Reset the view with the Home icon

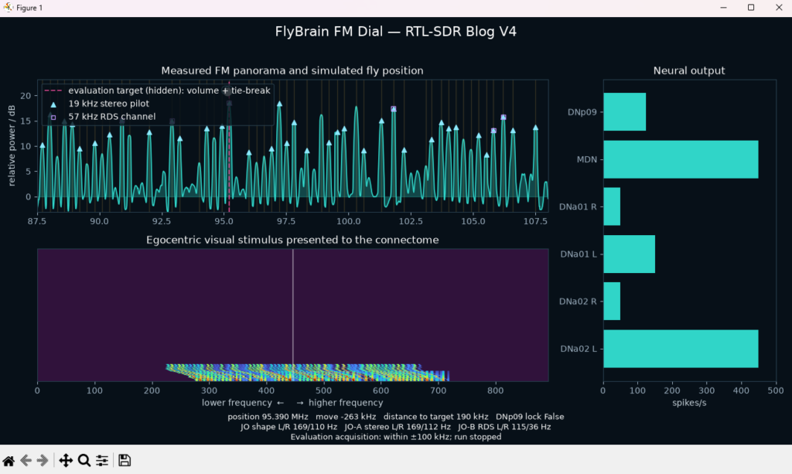point(9,460)
